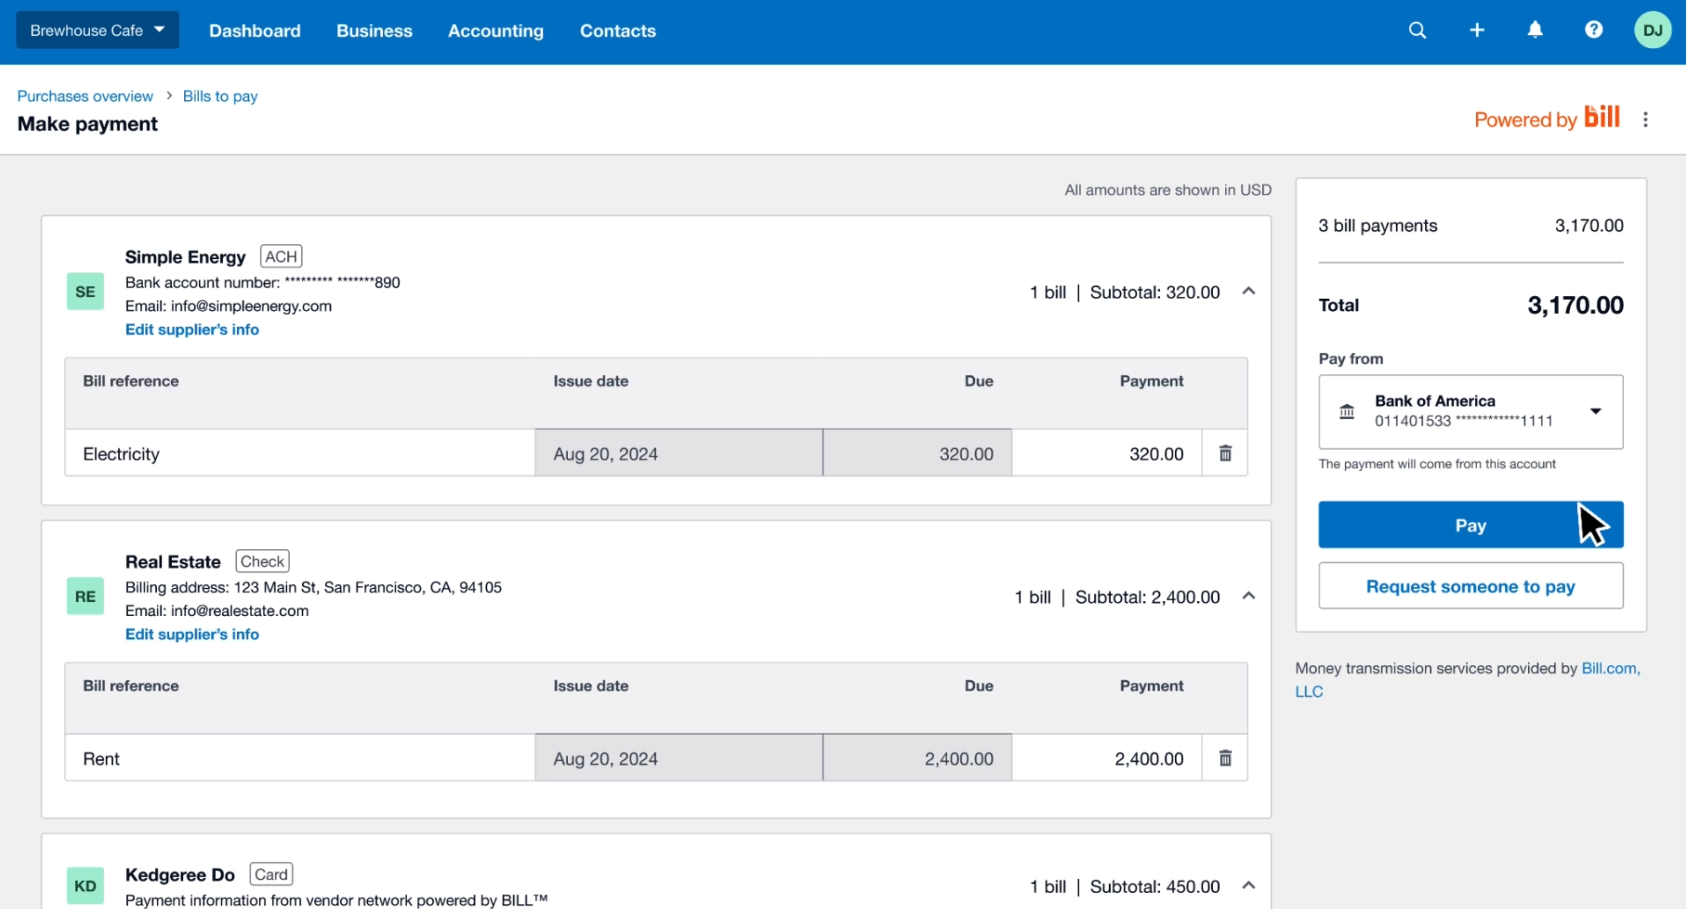Click the Simple Energy supplier name

point(185,257)
